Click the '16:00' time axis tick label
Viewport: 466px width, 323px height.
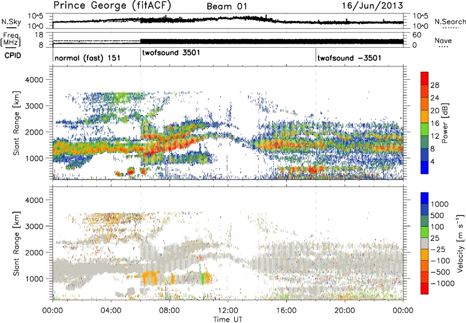(x=286, y=311)
